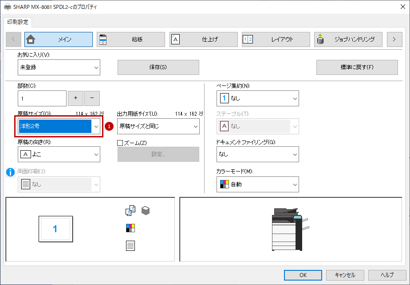Click the 標準に戻す button
The image size is (410, 285).
pos(357,67)
